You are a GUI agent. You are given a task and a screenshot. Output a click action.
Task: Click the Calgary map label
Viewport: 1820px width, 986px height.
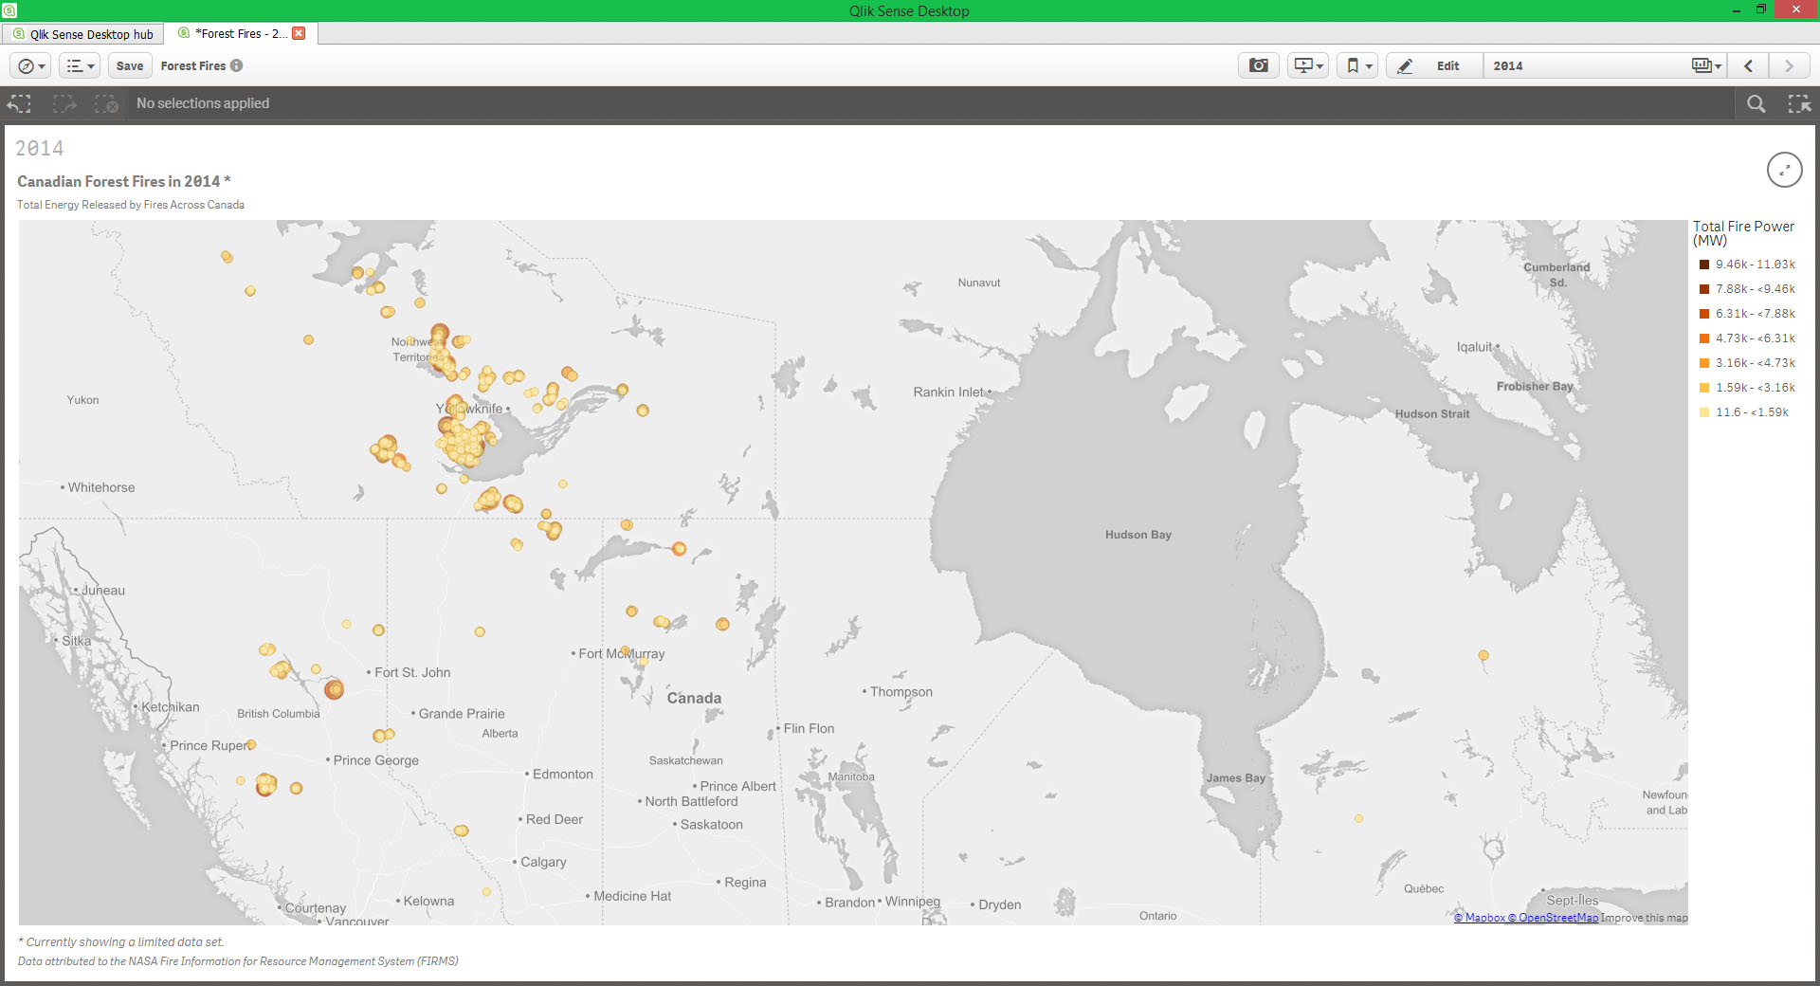pyautogui.click(x=541, y=862)
